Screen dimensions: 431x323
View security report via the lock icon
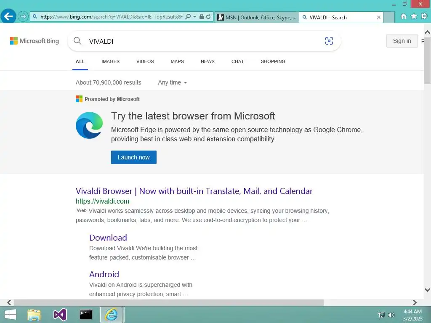click(202, 16)
